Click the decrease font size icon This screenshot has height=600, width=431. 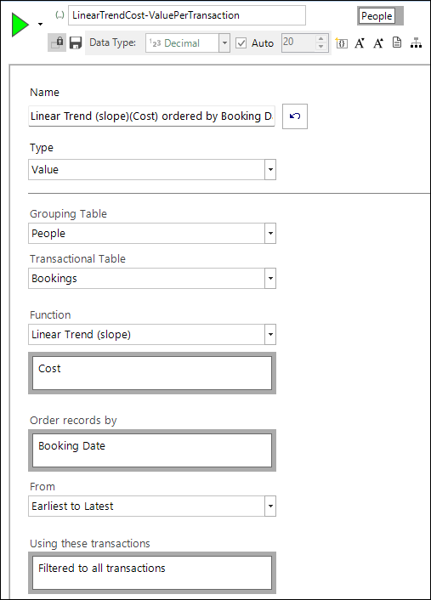click(360, 42)
